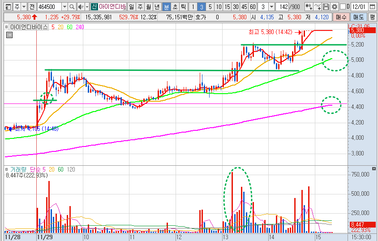
Task: Click the chart title 아이언디바이스 label
Action: coord(29,27)
